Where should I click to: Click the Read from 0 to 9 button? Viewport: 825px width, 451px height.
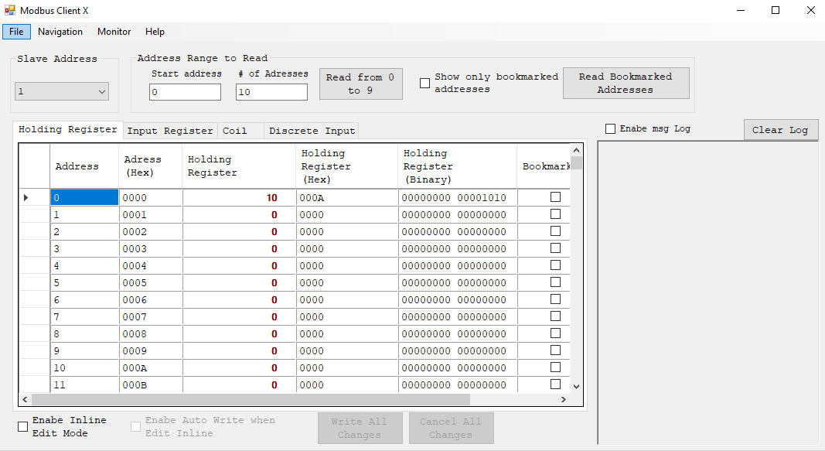click(x=360, y=83)
